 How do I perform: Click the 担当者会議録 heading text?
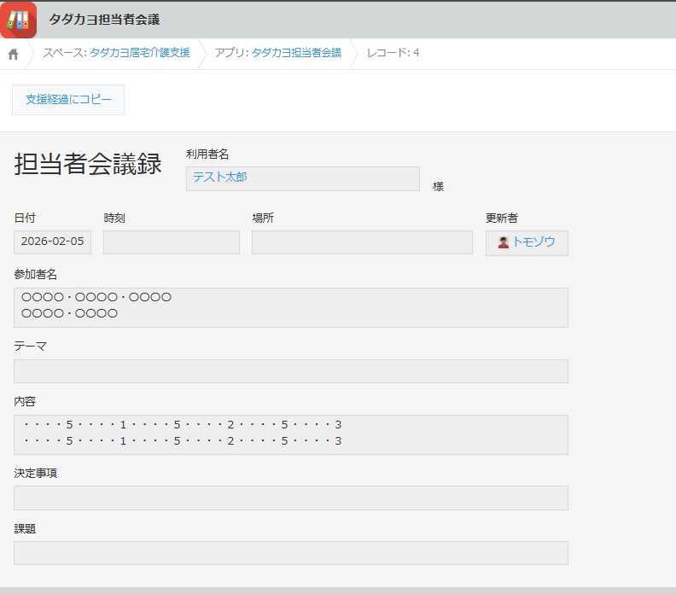[x=88, y=165]
